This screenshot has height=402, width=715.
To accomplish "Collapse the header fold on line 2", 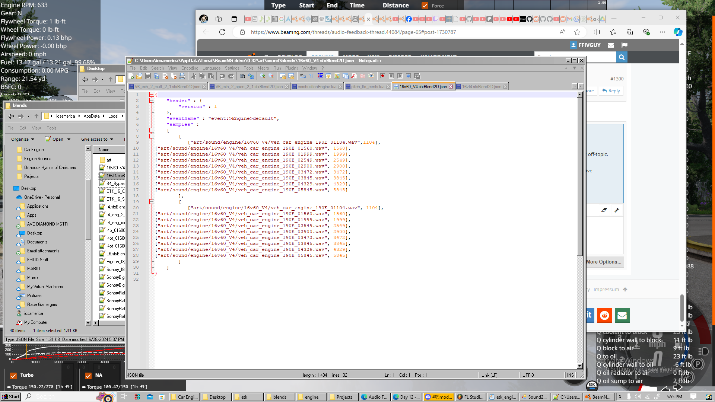I will coord(152,100).
